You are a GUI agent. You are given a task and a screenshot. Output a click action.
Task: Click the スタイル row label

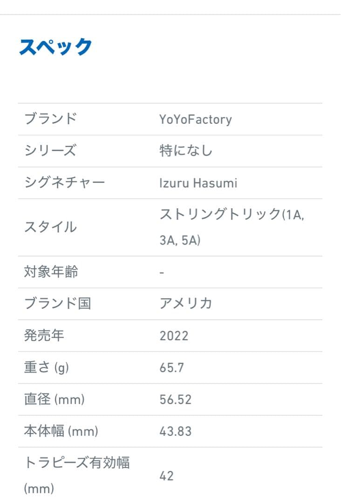click(50, 227)
